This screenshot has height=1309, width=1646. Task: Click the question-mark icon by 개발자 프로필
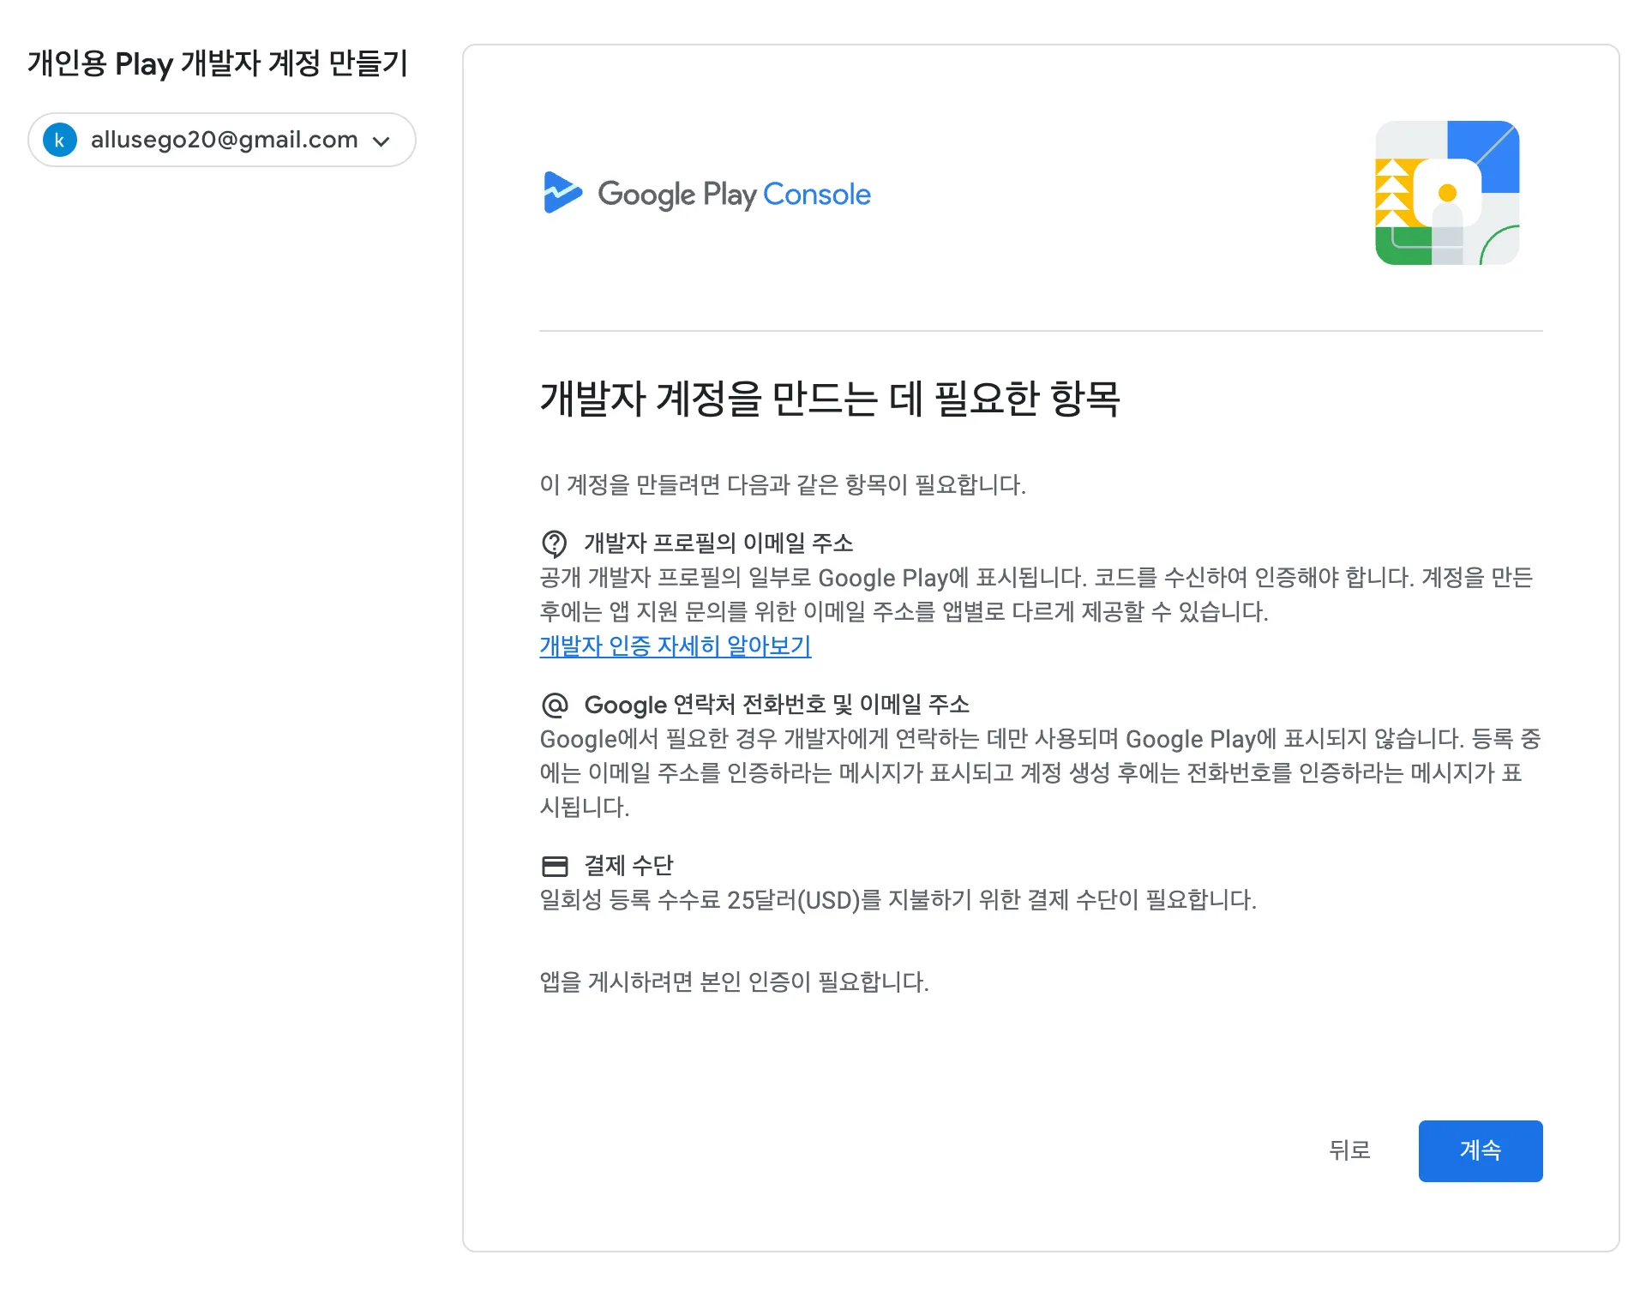pos(555,543)
